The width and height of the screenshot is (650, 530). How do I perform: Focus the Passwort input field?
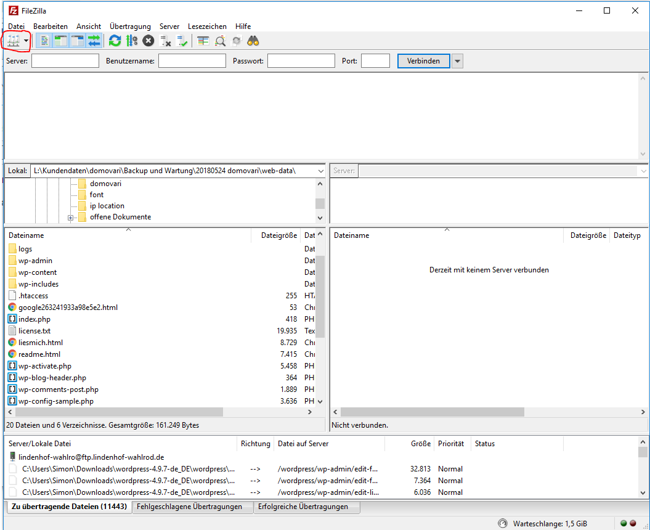tap(301, 61)
